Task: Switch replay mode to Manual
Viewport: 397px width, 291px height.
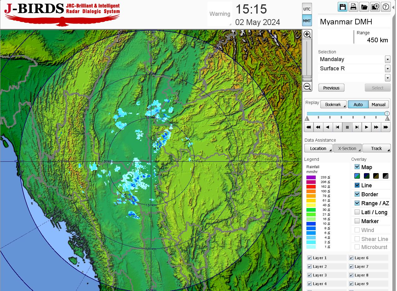Action: [x=378, y=105]
